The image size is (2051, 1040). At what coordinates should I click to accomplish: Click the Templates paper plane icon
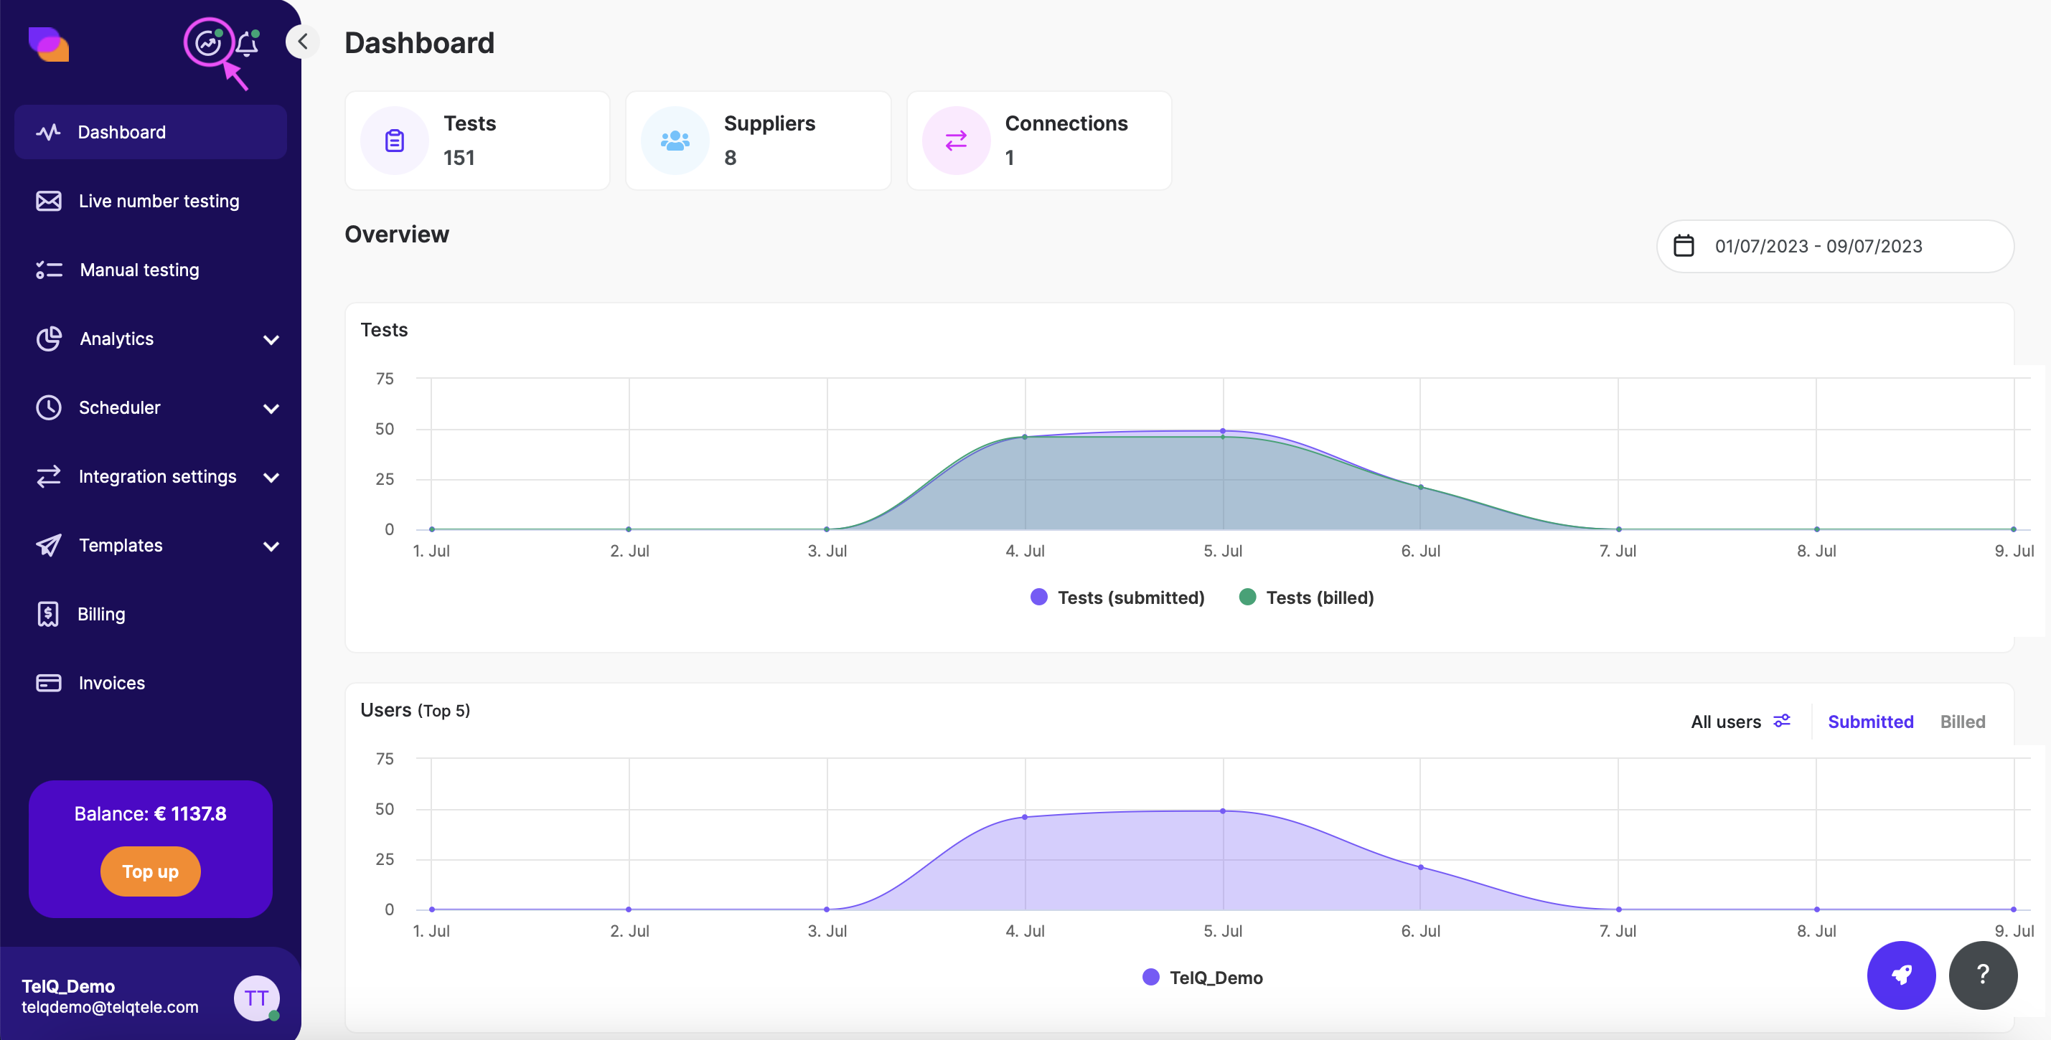click(49, 545)
